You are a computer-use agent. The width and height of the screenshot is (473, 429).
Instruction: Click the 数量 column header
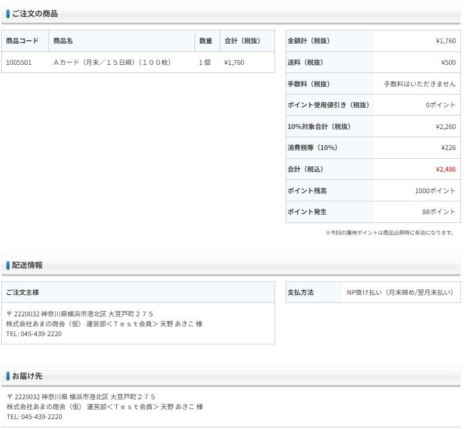(206, 41)
